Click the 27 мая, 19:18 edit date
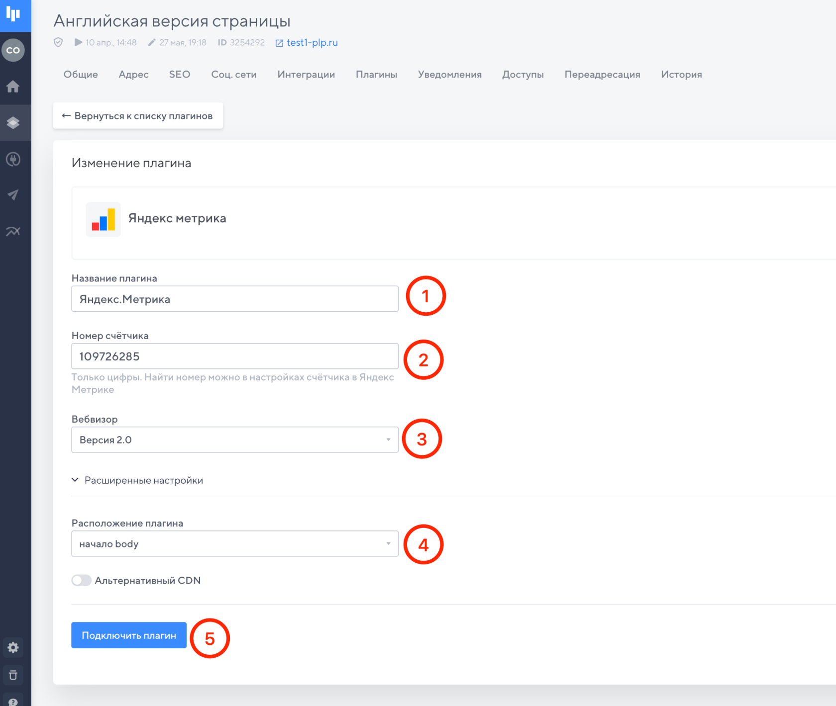Image resolution: width=836 pixels, height=706 pixels. (x=183, y=43)
